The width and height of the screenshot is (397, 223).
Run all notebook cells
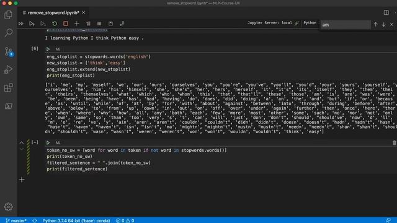21,24
